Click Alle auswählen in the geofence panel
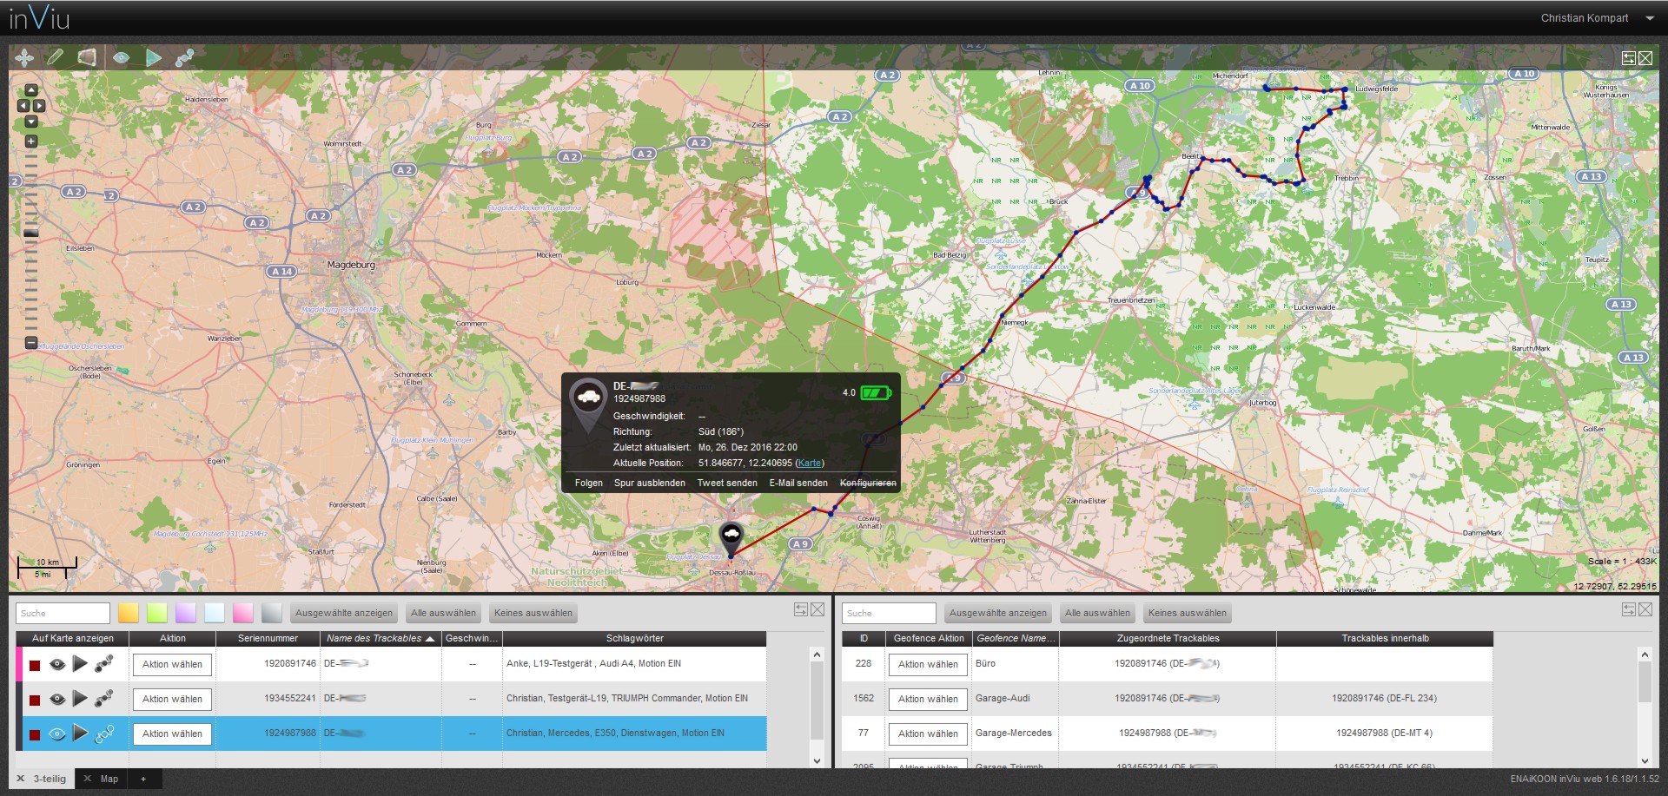 [x=1097, y=613]
